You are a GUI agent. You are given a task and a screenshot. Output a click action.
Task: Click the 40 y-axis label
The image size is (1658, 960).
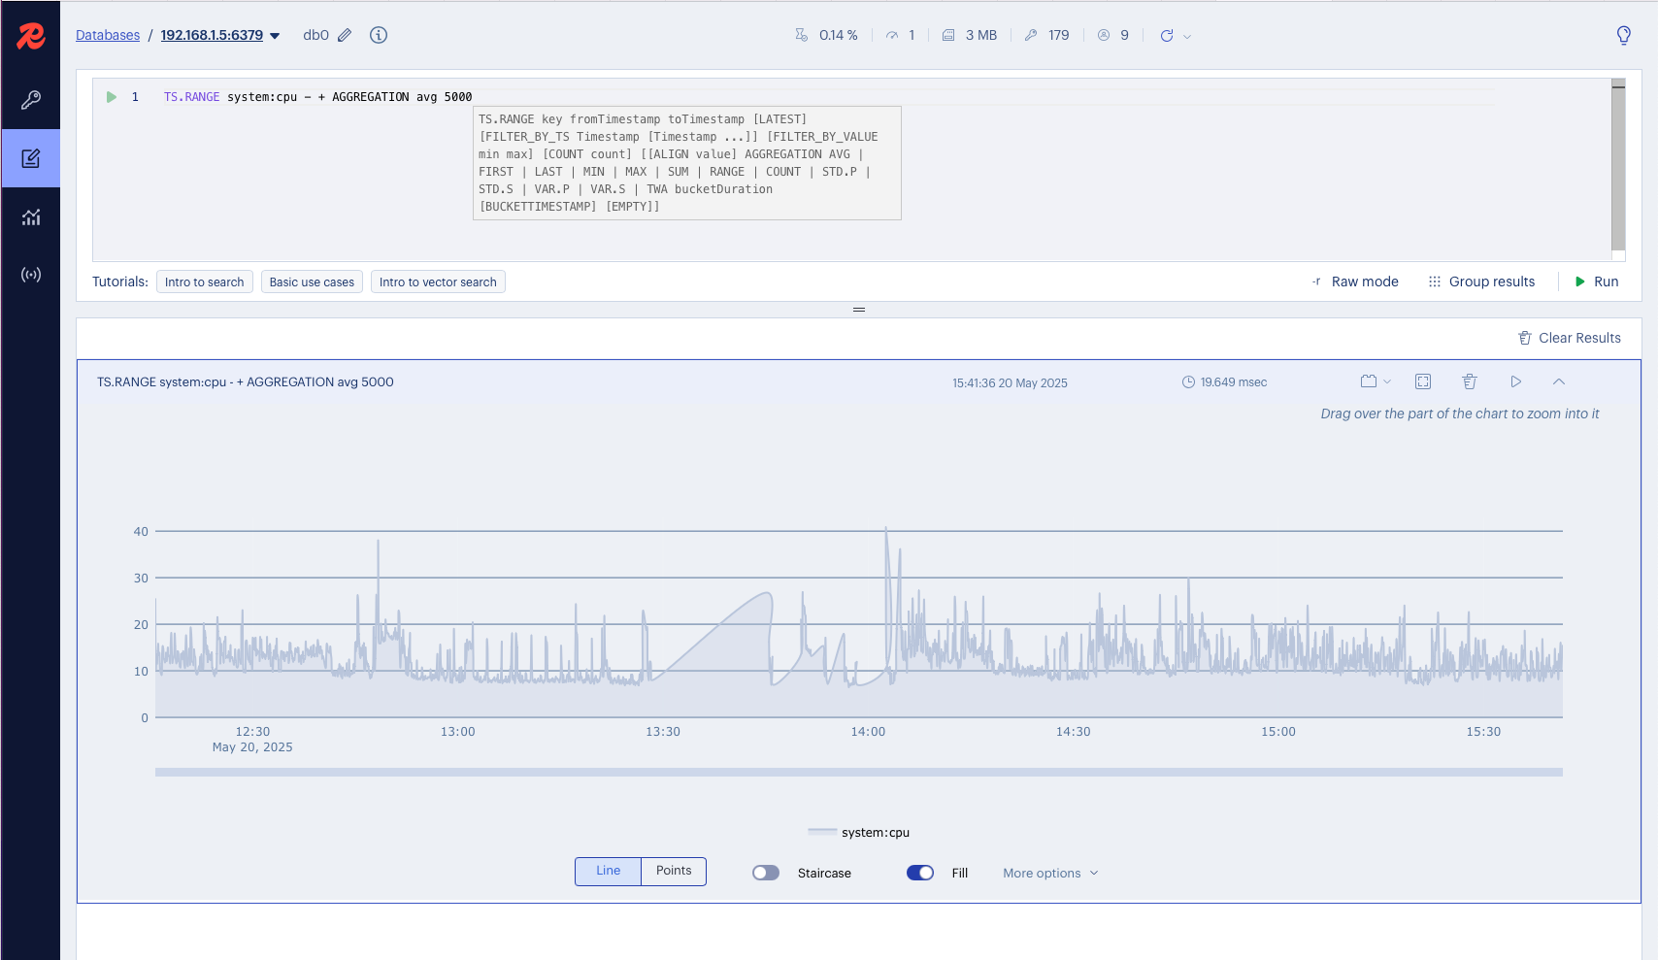[141, 531]
